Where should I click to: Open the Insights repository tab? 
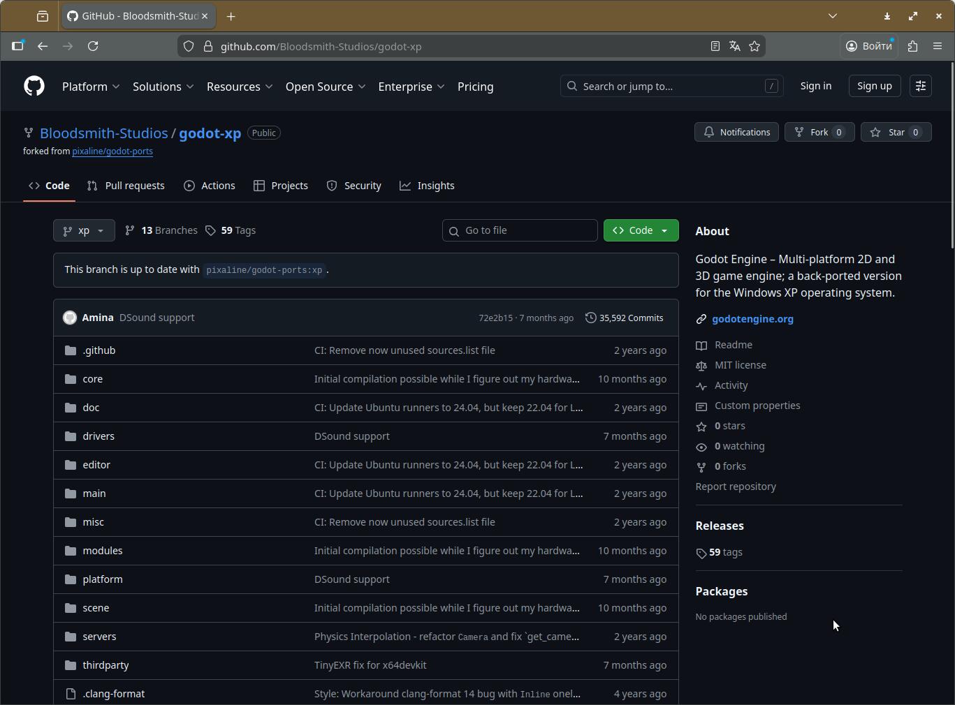(427, 186)
